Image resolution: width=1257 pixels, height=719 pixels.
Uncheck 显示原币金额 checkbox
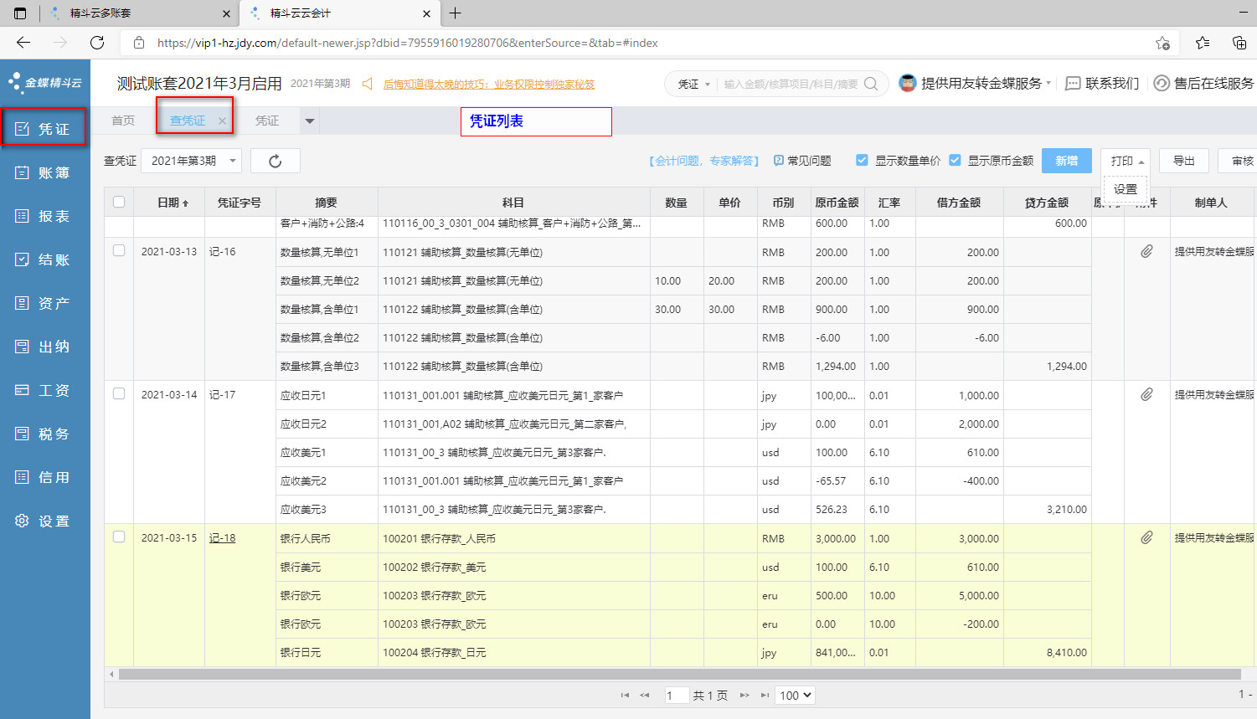coord(955,161)
